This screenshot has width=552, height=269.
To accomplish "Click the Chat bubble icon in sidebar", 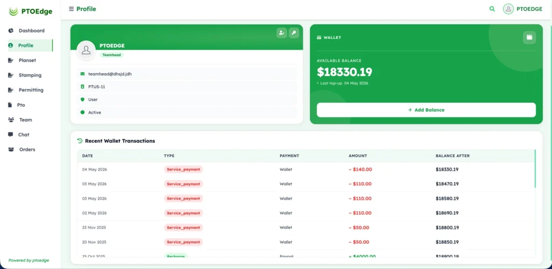I will [x=11, y=135].
